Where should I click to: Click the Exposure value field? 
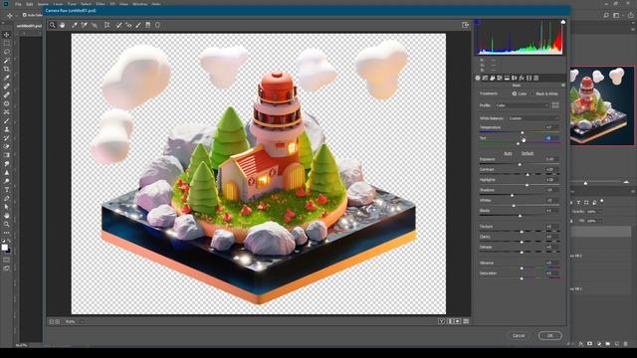552,159
